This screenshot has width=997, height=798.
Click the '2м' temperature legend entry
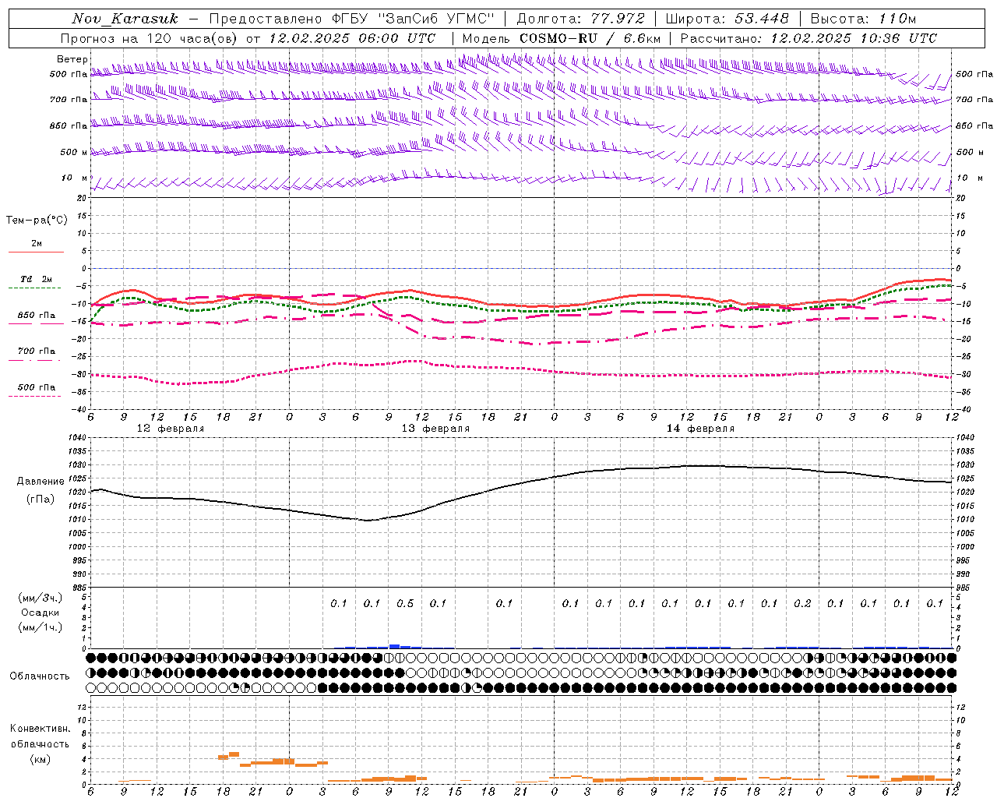[37, 244]
